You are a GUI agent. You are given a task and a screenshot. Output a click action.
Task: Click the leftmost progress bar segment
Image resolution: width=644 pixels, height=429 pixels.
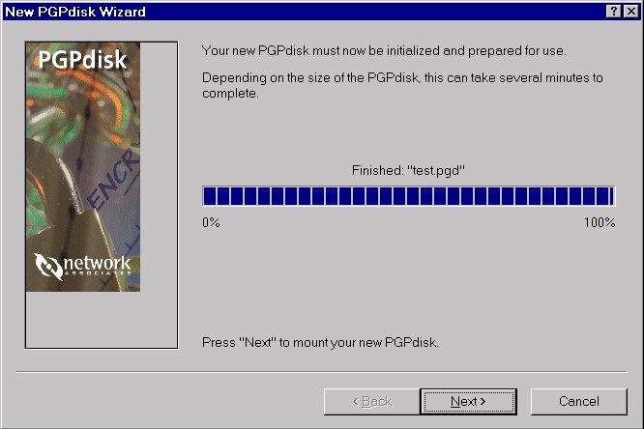pyautogui.click(x=210, y=196)
